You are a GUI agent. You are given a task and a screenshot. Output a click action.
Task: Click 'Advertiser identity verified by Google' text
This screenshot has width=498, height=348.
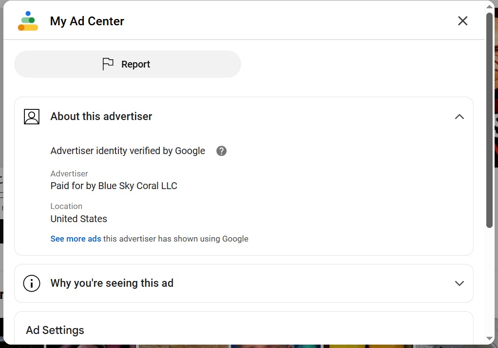[128, 151]
